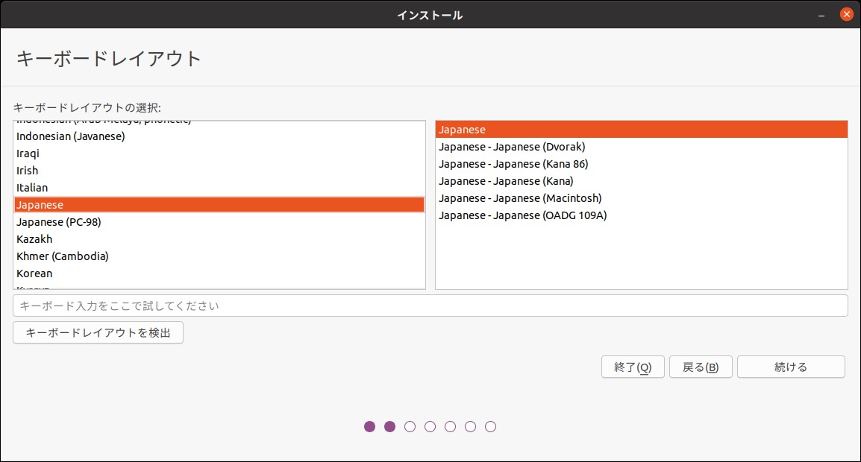The width and height of the screenshot is (861, 462).
Task: Select Japanese in the left layout list
Action: (x=219, y=205)
